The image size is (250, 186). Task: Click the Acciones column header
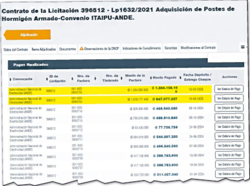(230, 77)
